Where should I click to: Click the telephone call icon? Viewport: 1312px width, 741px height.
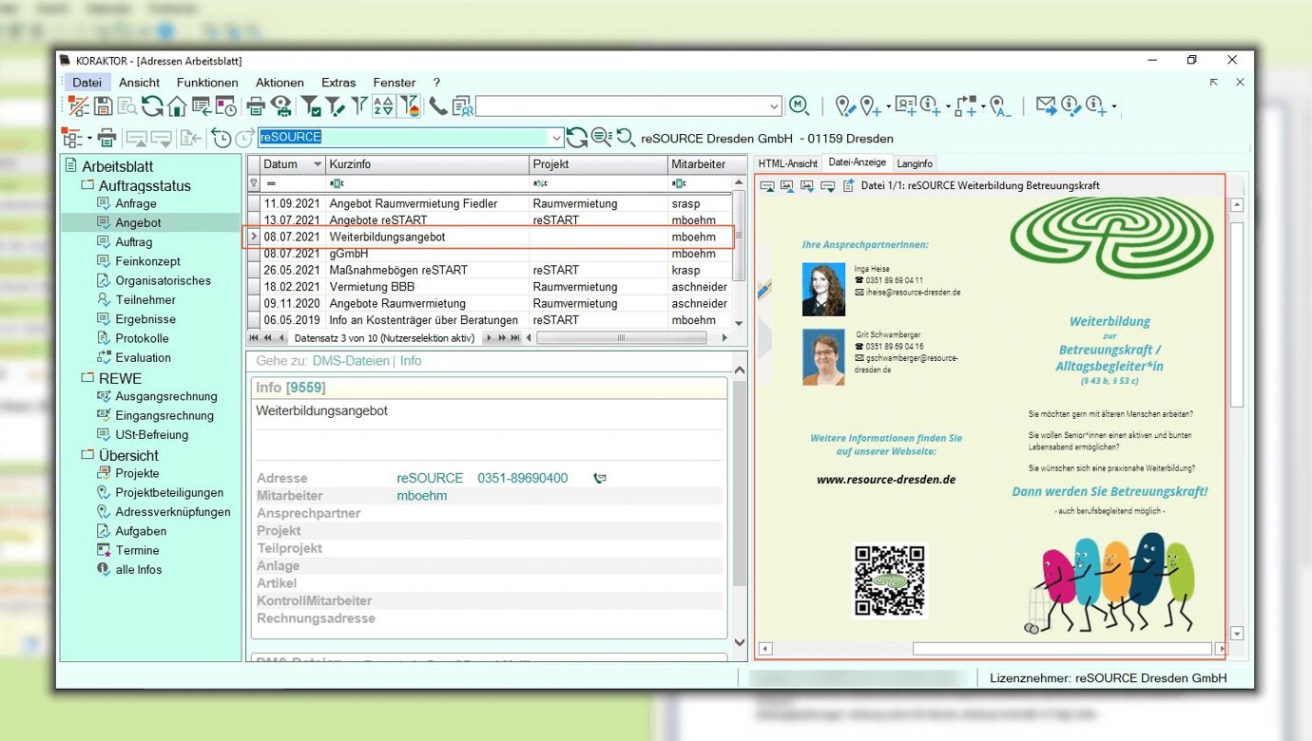coord(437,106)
